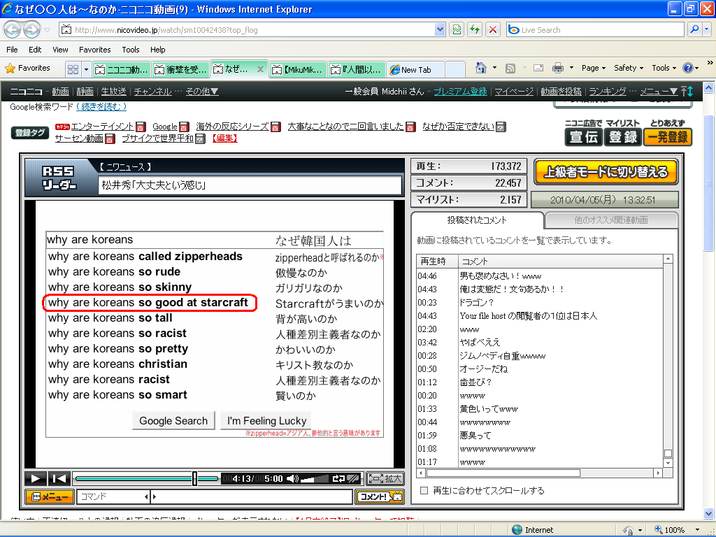716x537 pixels.
Task: Click the Print icon in command bar
Action: [x=557, y=68]
